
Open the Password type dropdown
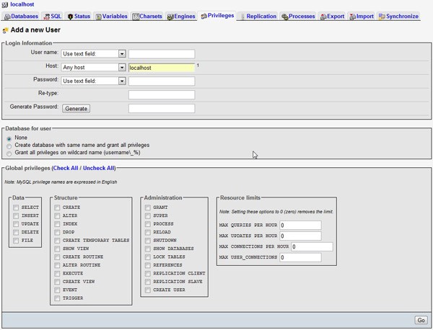tap(94, 81)
